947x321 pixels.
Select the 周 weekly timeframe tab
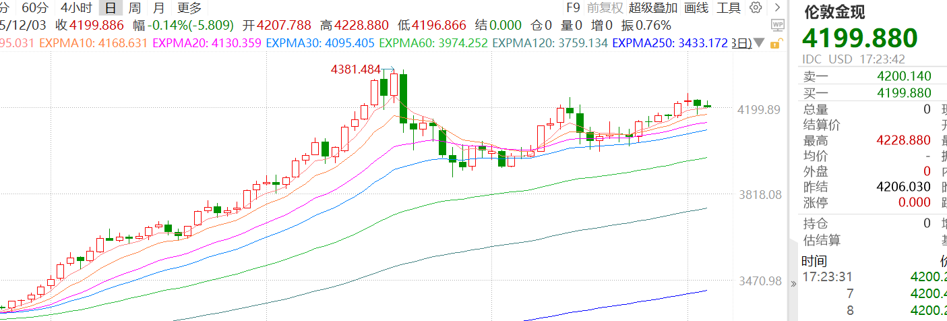tap(135, 8)
